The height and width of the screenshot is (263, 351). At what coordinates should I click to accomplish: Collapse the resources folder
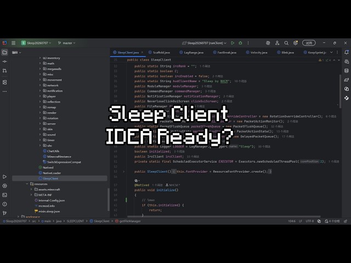(27, 184)
